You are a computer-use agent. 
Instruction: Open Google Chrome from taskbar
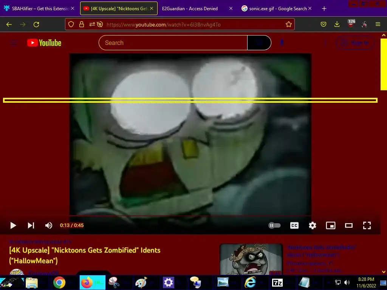(x=59, y=282)
